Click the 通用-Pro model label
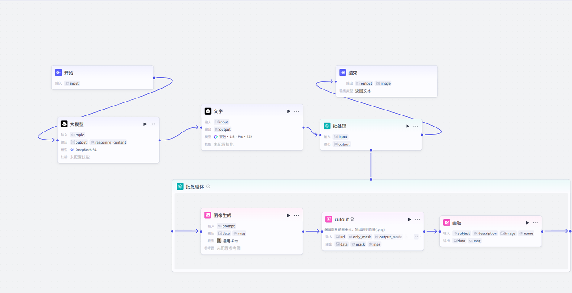Image resolution: width=572 pixels, height=293 pixels. point(230,241)
